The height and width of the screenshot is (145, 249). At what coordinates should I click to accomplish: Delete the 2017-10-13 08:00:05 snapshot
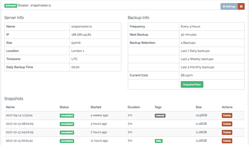[227, 124]
